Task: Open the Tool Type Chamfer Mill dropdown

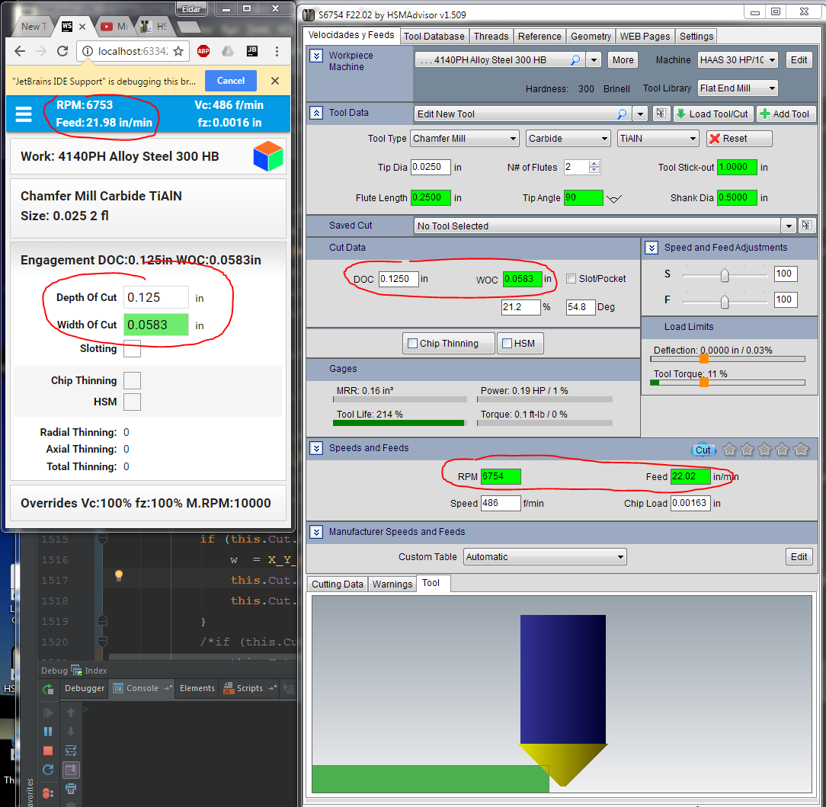Action: (465, 139)
